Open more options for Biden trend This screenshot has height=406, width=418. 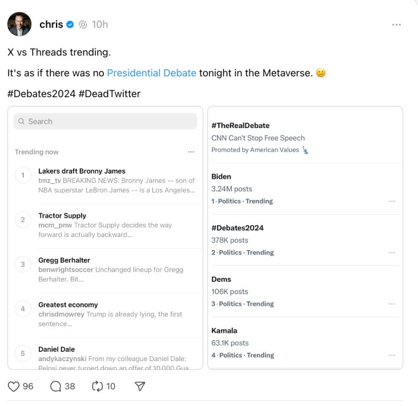point(392,201)
